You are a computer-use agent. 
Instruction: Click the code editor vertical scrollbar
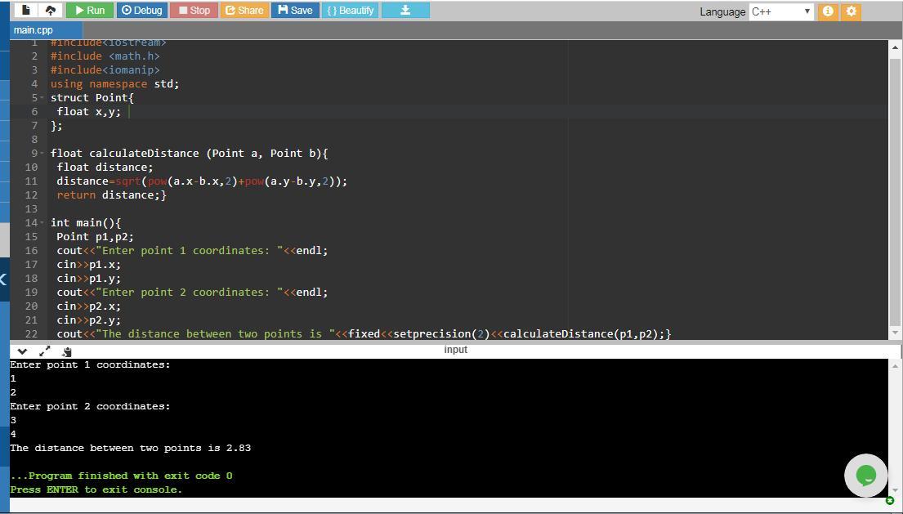coord(894,188)
